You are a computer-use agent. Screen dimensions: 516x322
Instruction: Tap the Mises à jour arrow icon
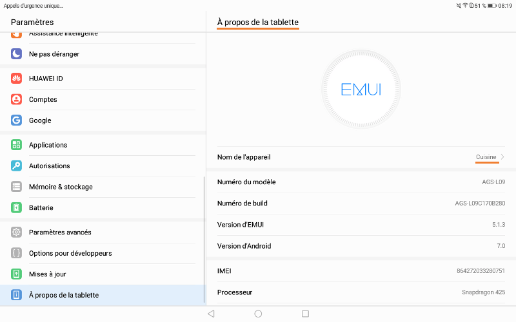(17, 274)
